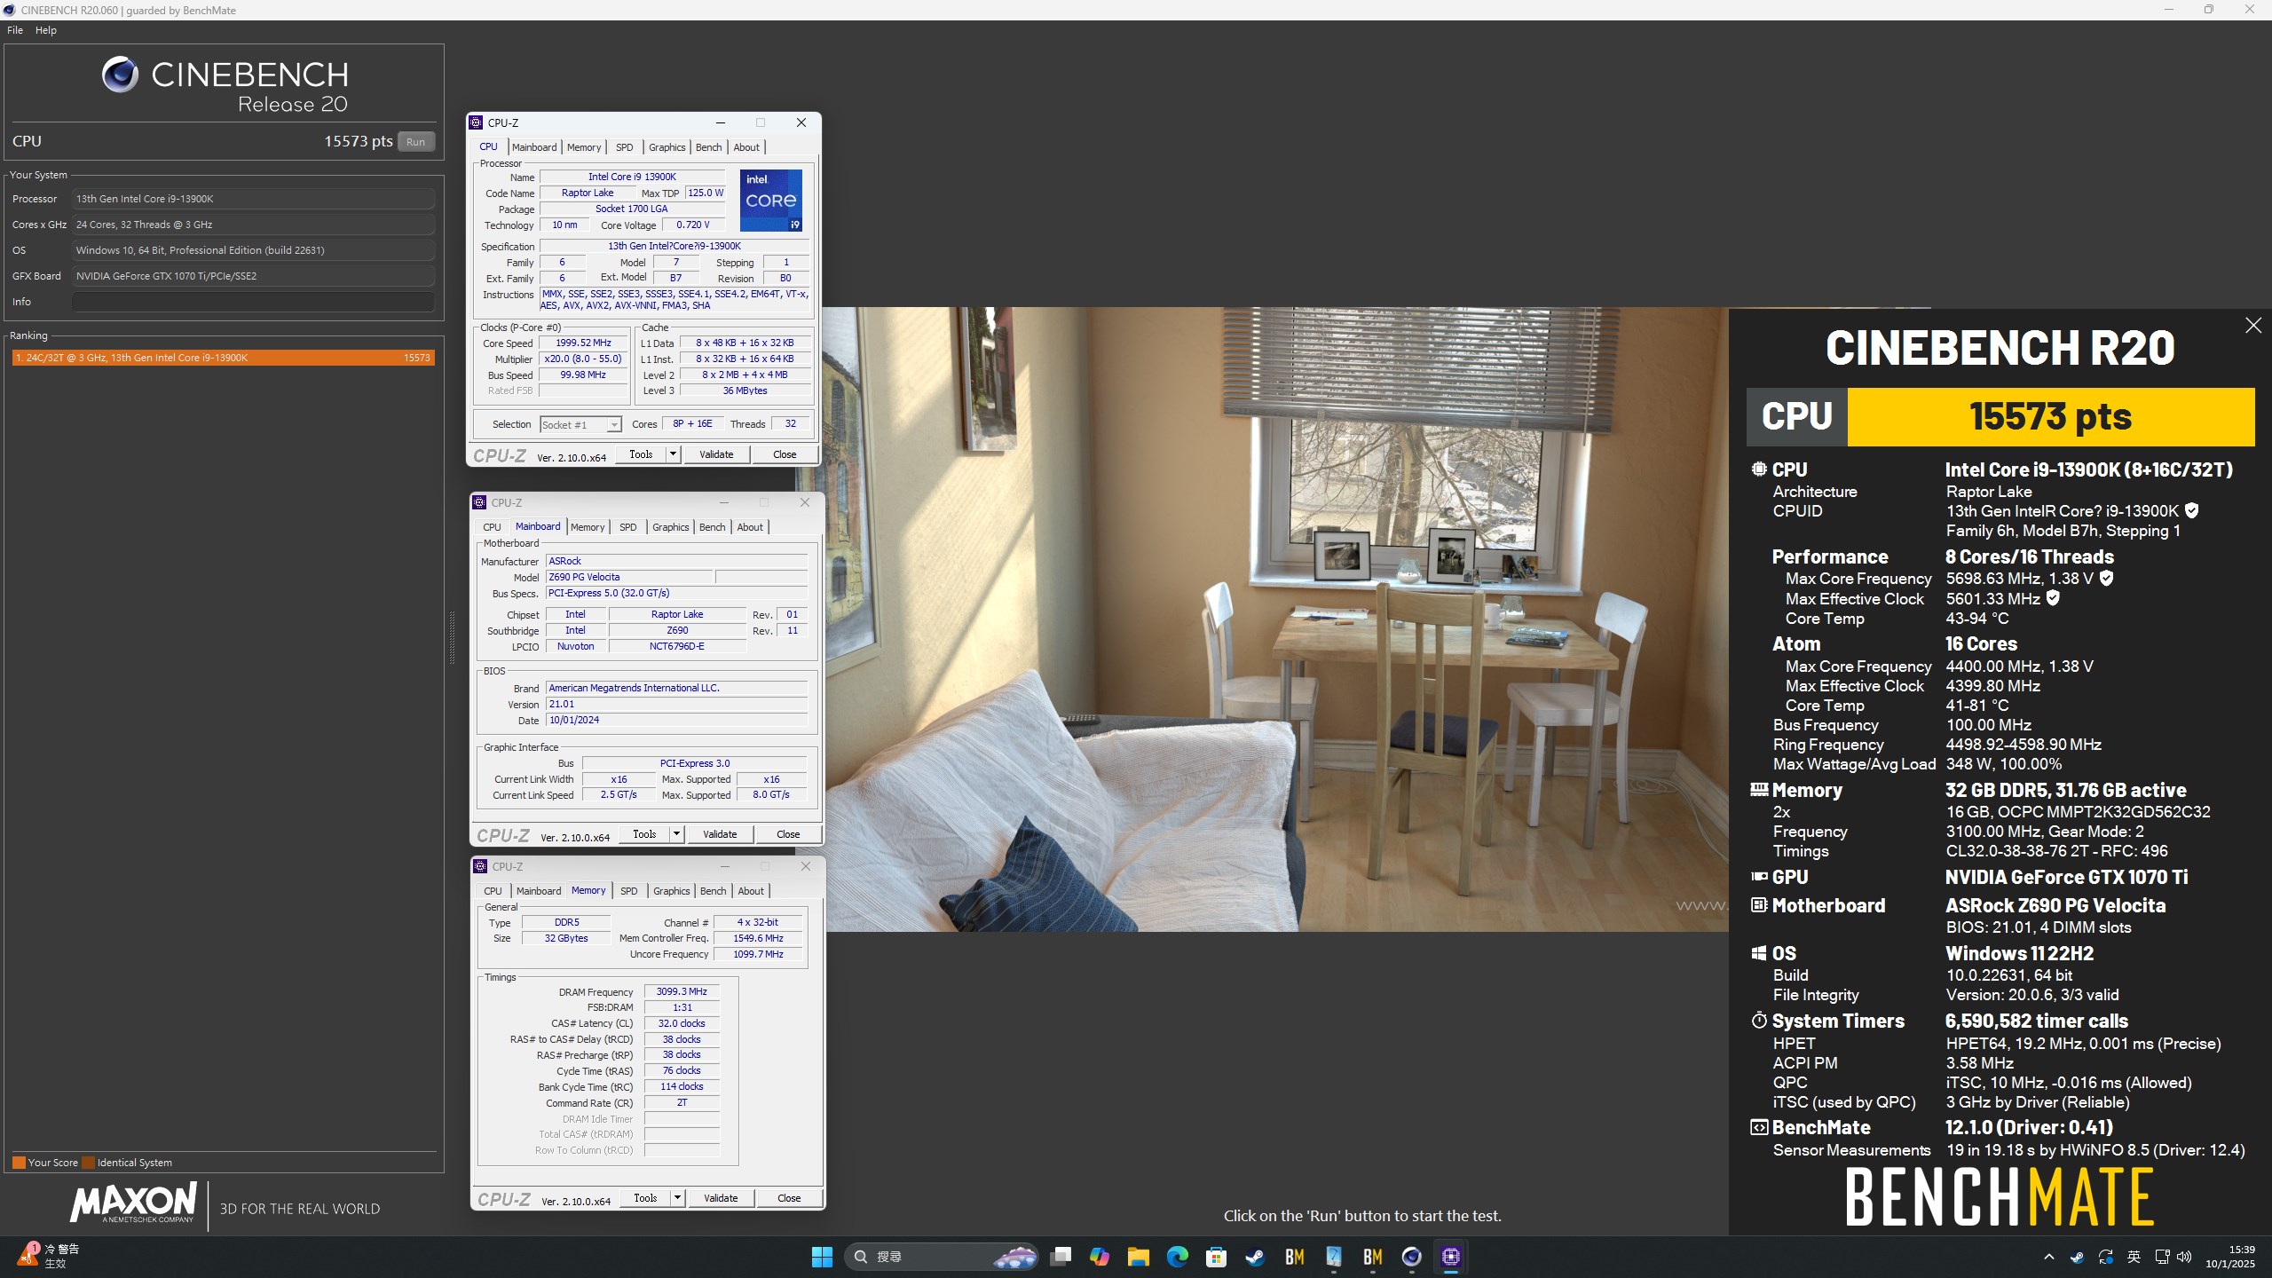Open Task View from the taskbar
This screenshot has width=2272, height=1278.
click(1061, 1257)
